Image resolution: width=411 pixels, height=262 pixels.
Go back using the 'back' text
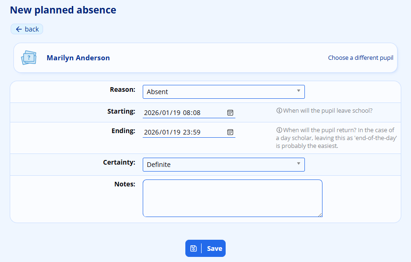(x=32, y=29)
